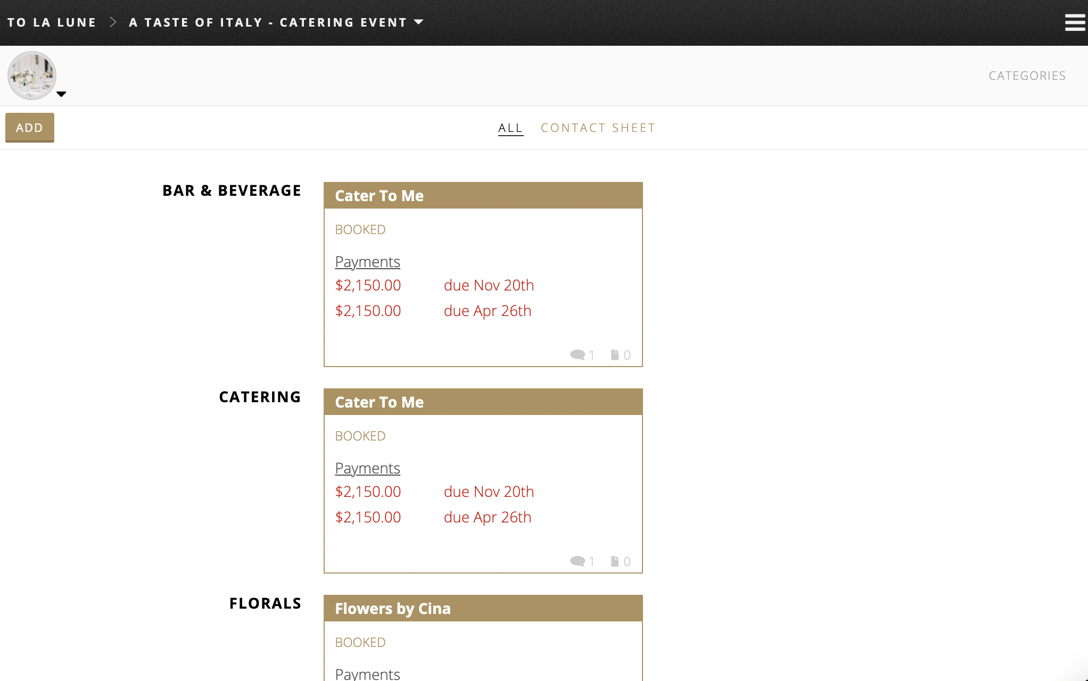
Task: Click the breadcrumb arrow after TO LA LUNE
Action: click(x=112, y=22)
